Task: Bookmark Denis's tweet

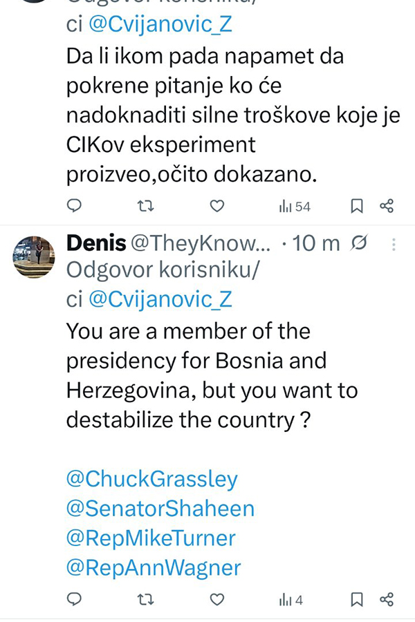Action: tap(357, 600)
